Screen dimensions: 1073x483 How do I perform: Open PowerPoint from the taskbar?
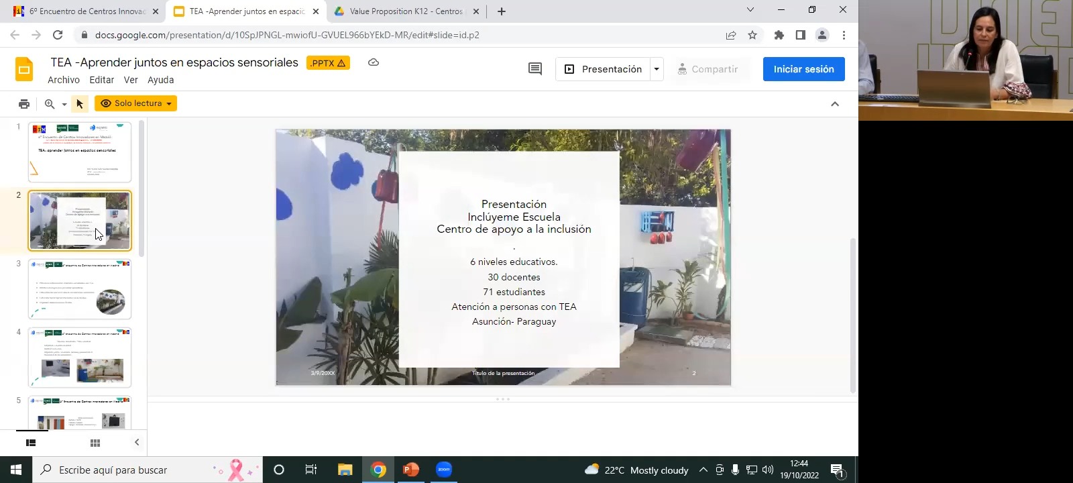[410, 470]
